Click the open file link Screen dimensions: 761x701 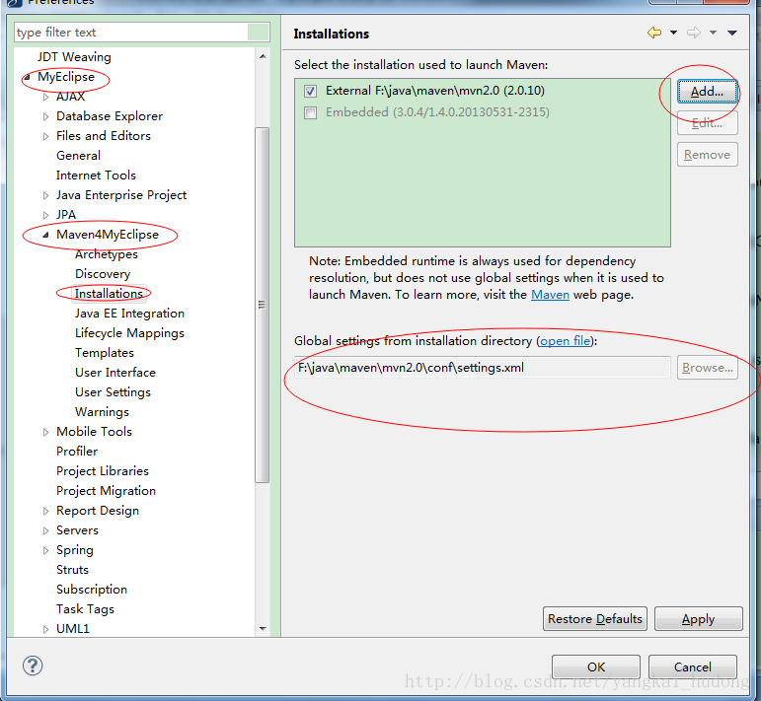566,341
